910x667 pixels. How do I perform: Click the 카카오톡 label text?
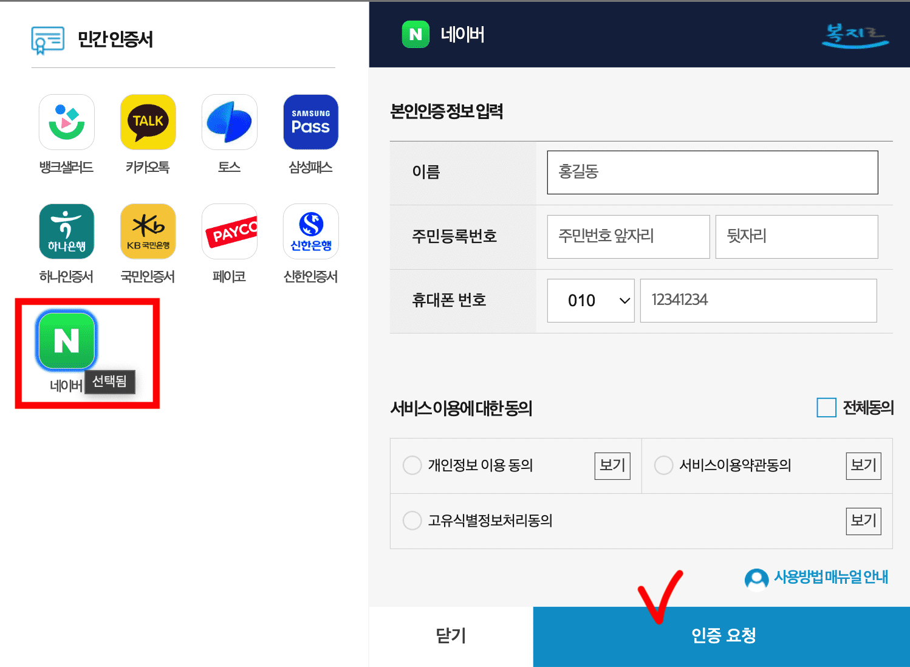coord(148,167)
